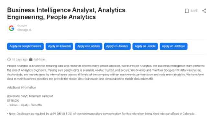The height and width of the screenshot is (120, 210).
Task: Click the 18 days ago text
Action: 19,59
